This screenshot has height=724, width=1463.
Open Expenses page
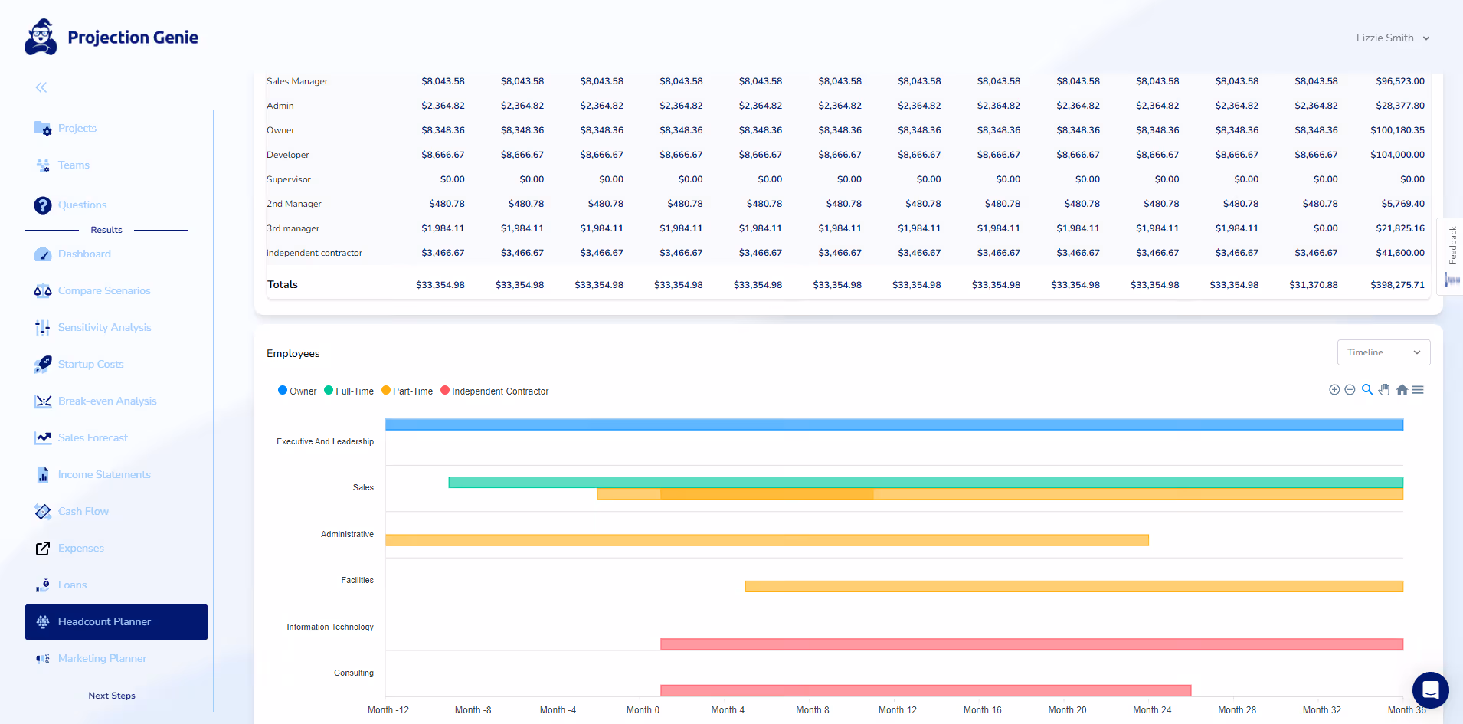coord(80,548)
